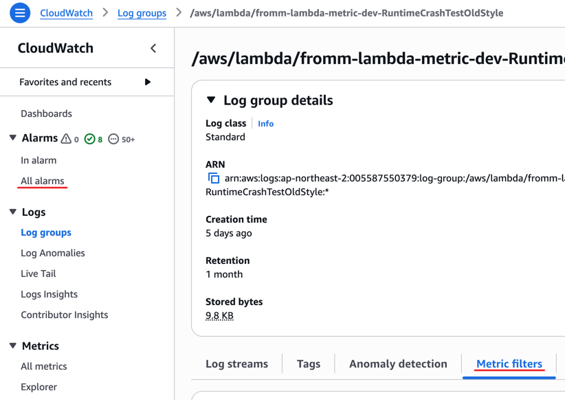The height and width of the screenshot is (400, 565).
Task: Expand Favorites and recents arrow
Action: (x=147, y=82)
